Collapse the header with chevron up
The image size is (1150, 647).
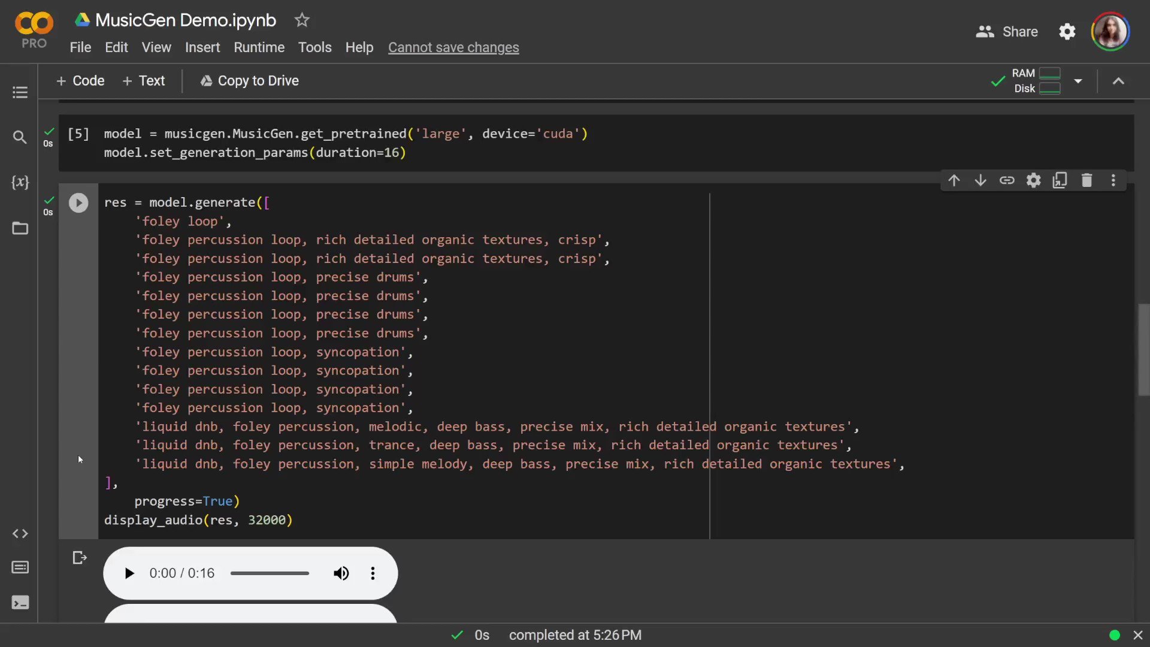tap(1118, 81)
